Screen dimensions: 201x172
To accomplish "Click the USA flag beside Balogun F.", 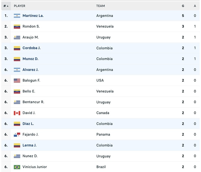I will click(17, 80).
